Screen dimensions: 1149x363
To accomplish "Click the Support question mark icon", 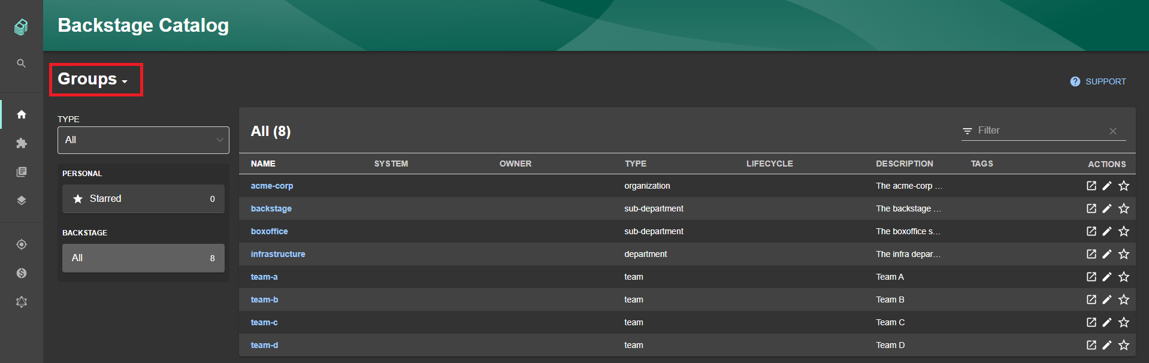I will coord(1075,81).
